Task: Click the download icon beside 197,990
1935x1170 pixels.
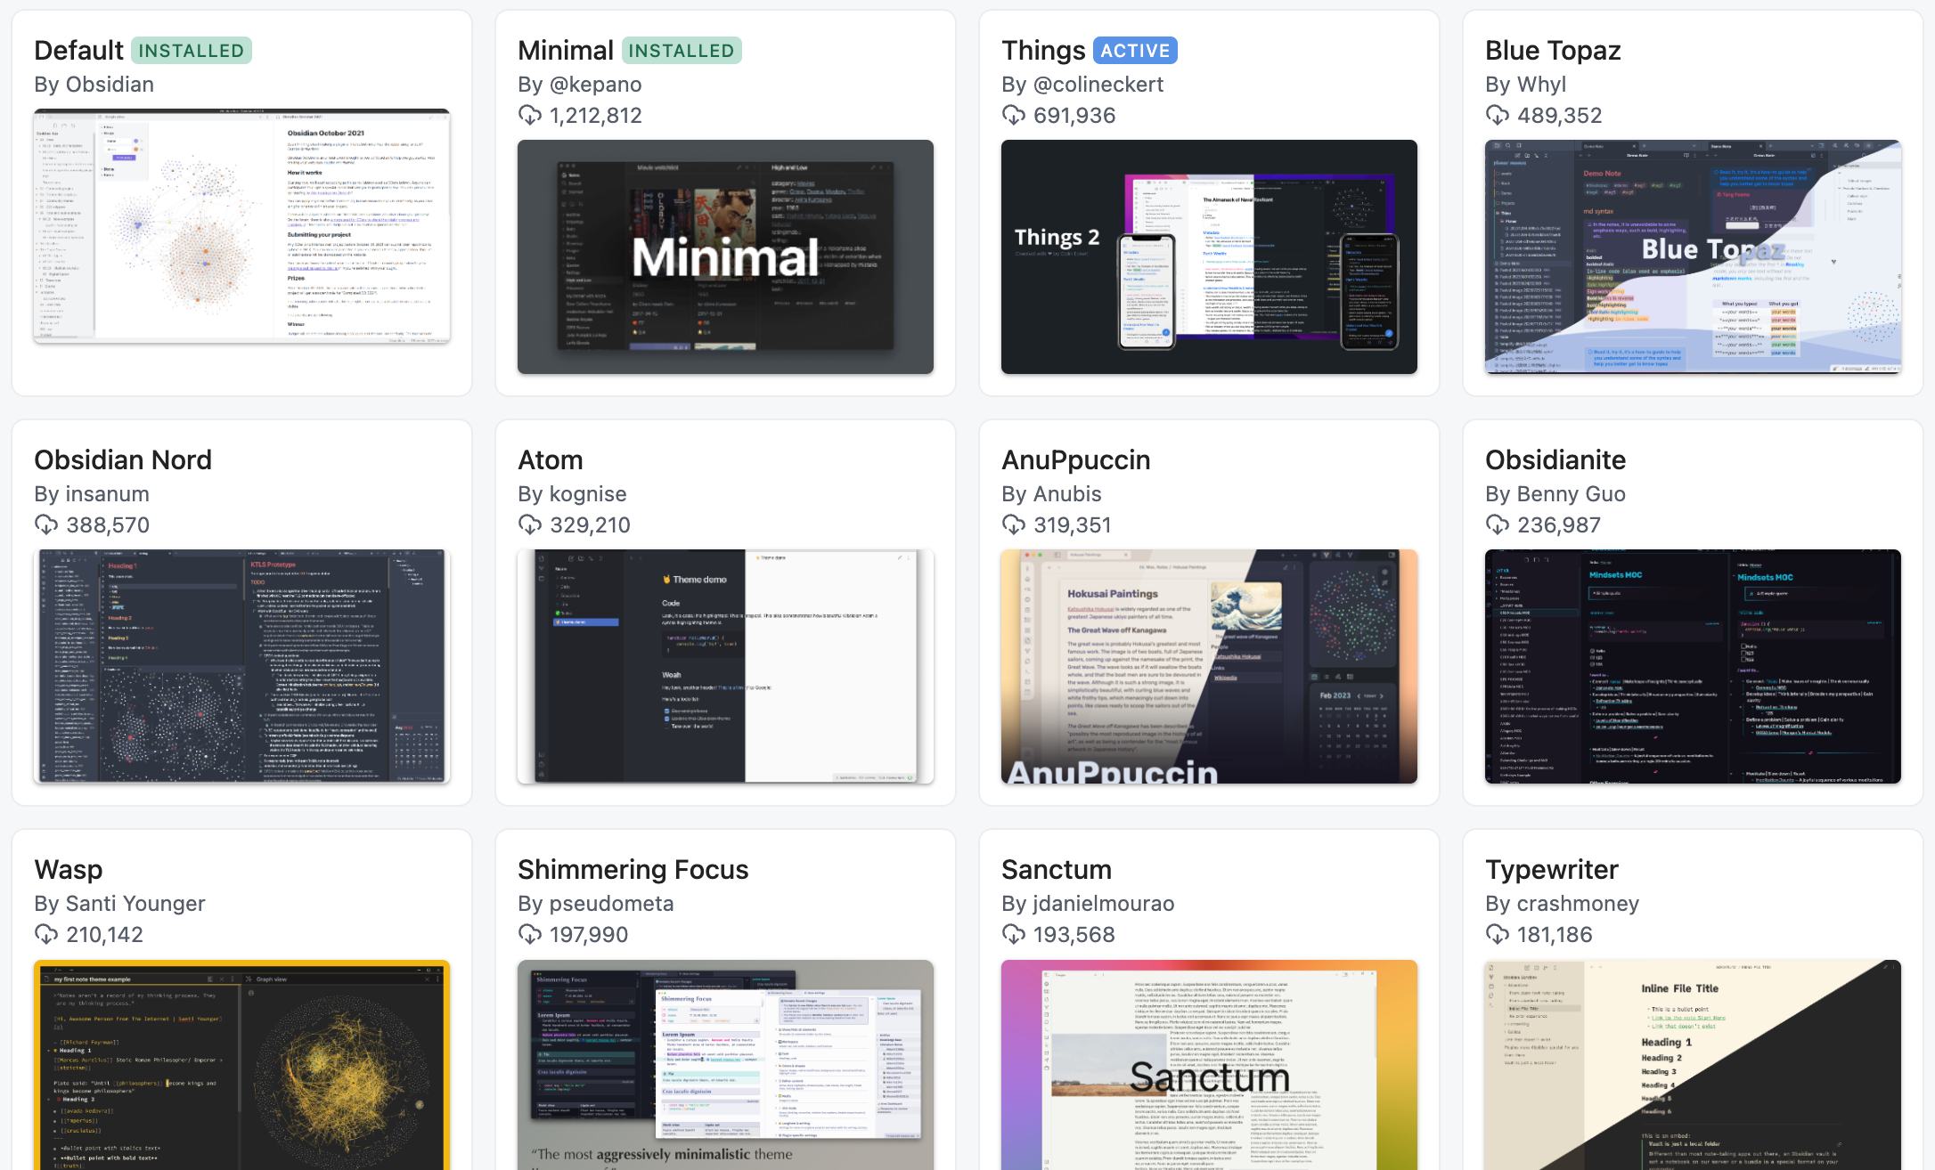Action: pos(530,934)
